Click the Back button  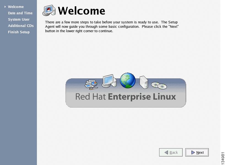(171, 152)
